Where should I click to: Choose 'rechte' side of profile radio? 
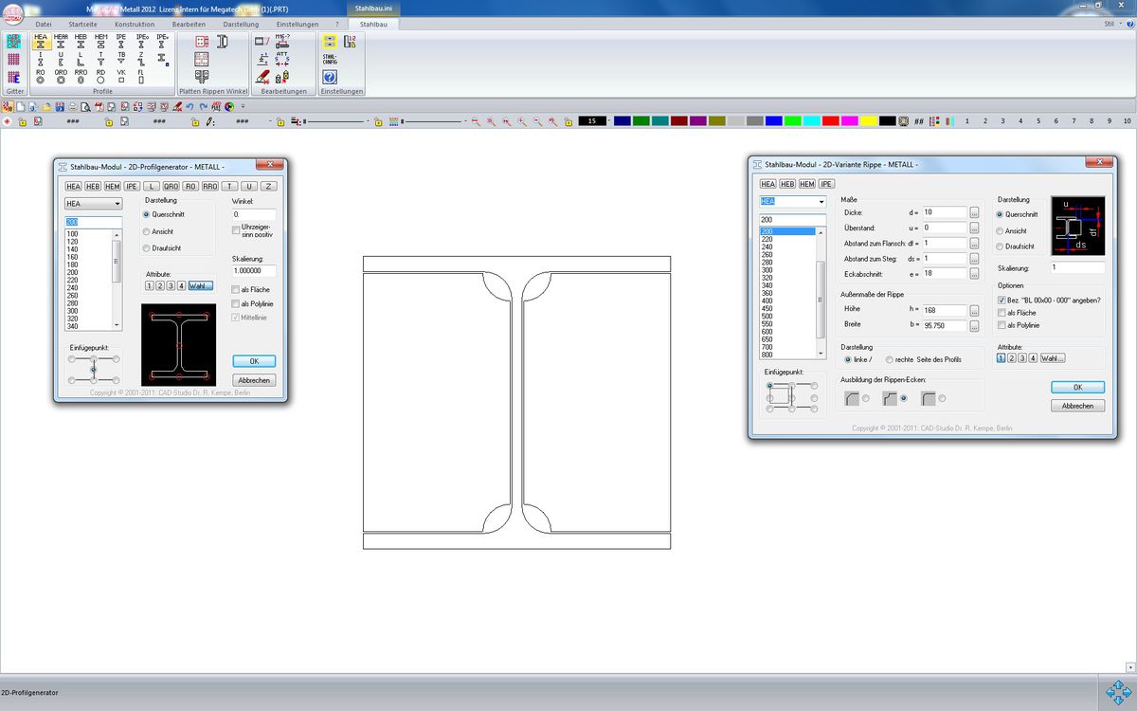click(890, 359)
